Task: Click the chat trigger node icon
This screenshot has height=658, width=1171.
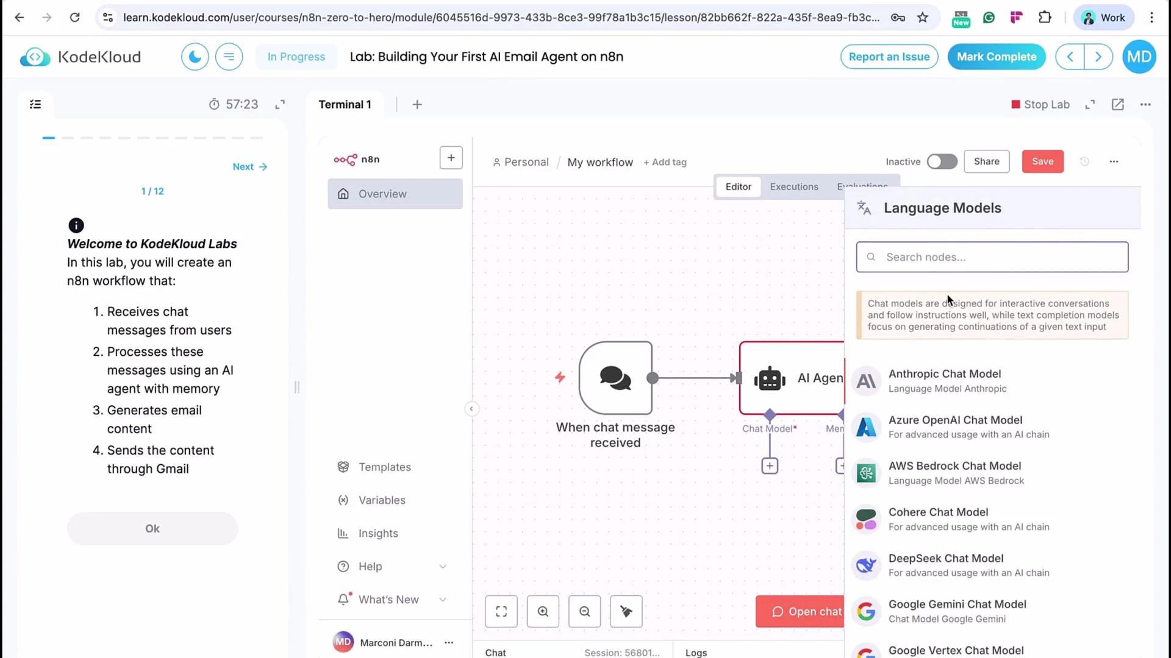Action: coord(615,378)
